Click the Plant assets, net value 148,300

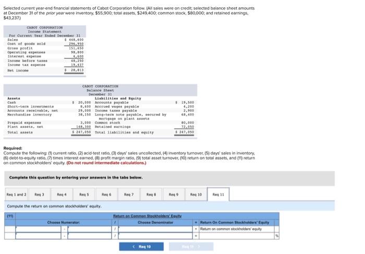tap(83, 127)
